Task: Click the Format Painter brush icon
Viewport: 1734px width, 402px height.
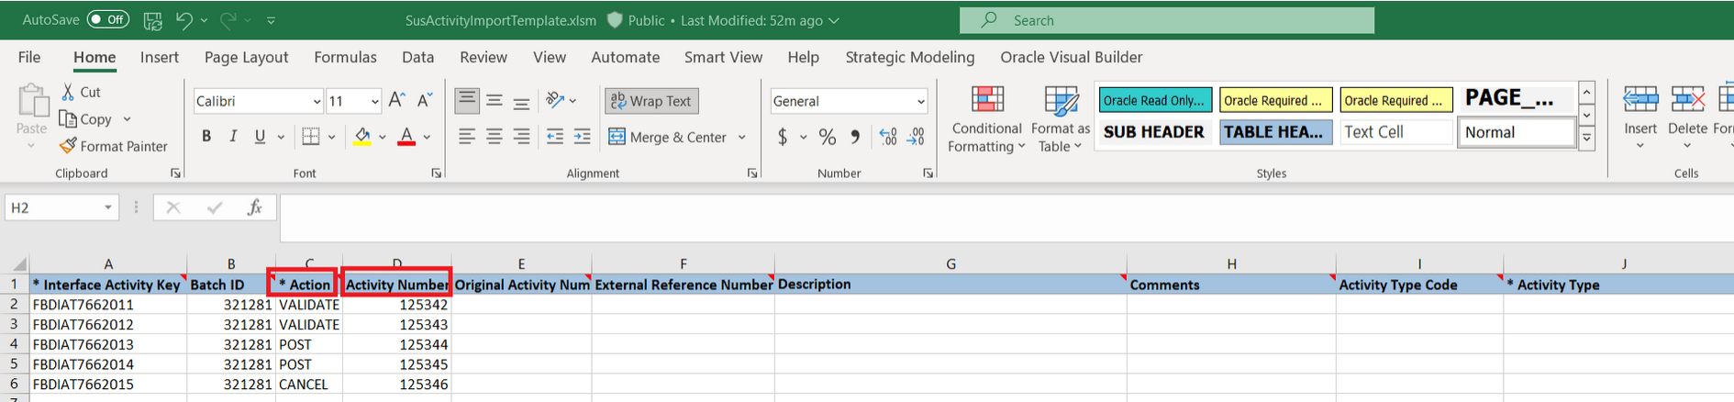Action: coord(68,146)
